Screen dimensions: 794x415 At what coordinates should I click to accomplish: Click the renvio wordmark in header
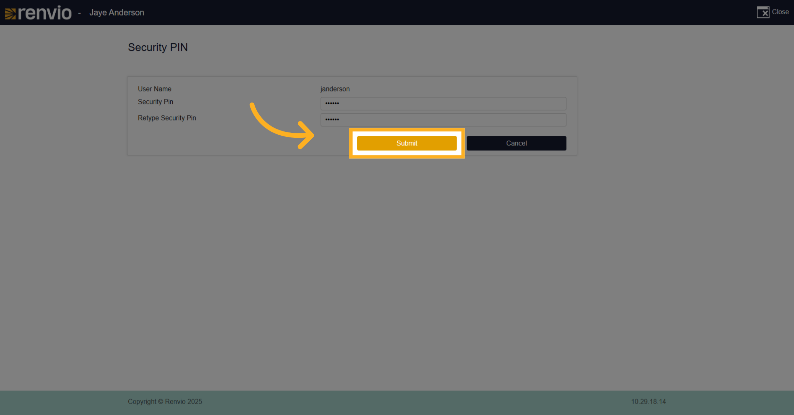(x=45, y=13)
